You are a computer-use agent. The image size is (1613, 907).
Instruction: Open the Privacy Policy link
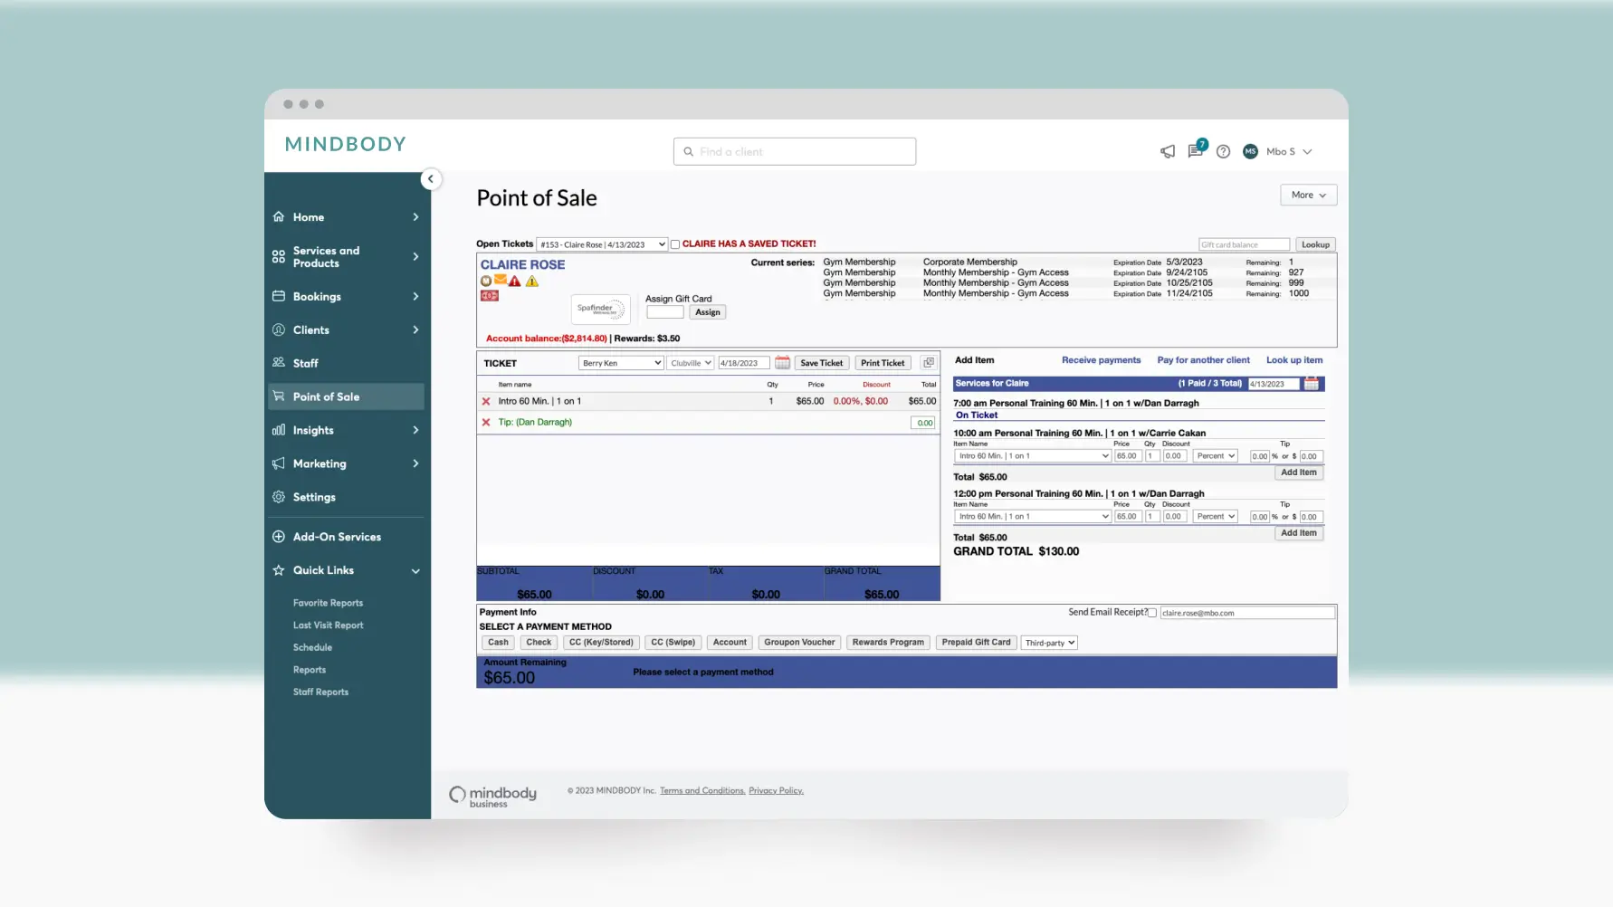(776, 791)
